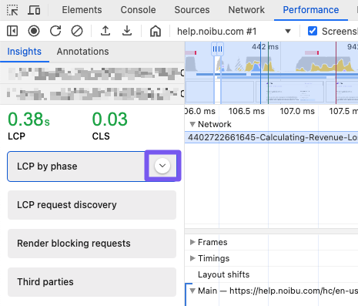
Task: Open the LCP request discovery insight
Action: tap(92, 205)
